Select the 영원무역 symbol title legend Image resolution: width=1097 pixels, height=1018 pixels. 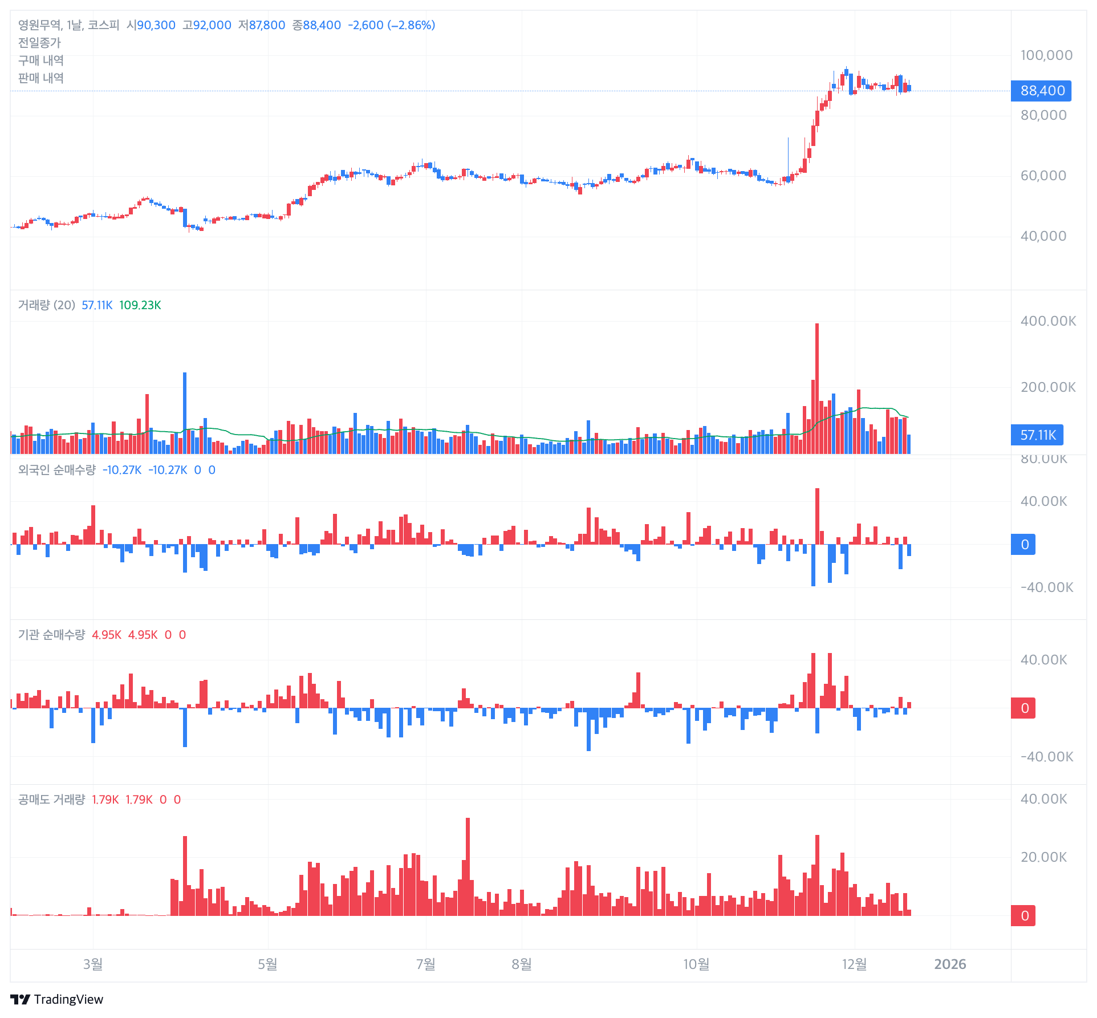tap(68, 25)
